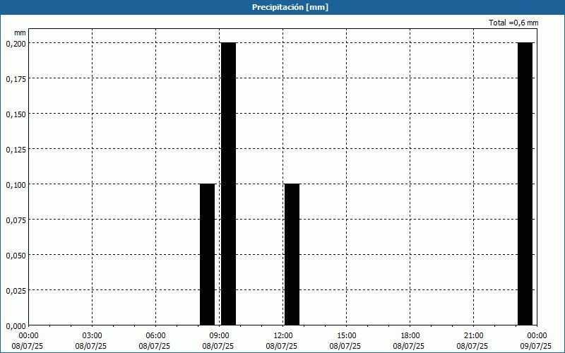Image resolution: width=565 pixels, height=353 pixels.
Task: Click the 15:00 time axis label
Action: point(346,335)
